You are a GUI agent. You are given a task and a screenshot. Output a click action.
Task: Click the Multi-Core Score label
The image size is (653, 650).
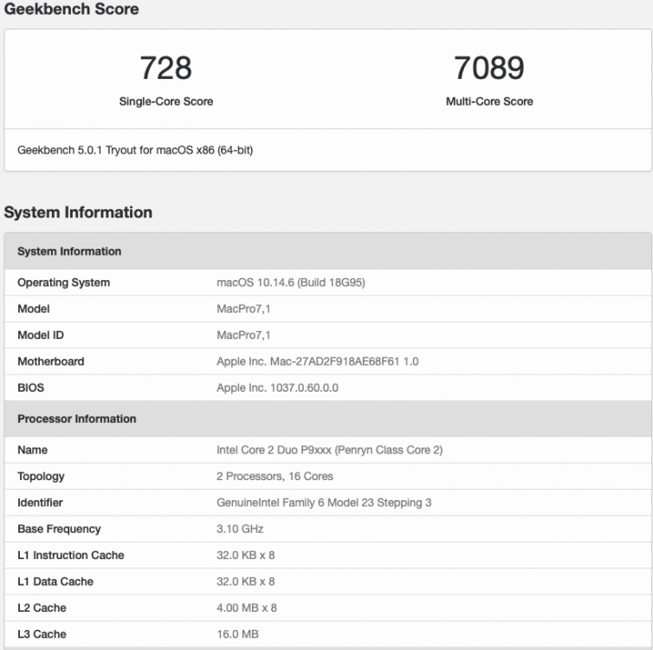(489, 101)
